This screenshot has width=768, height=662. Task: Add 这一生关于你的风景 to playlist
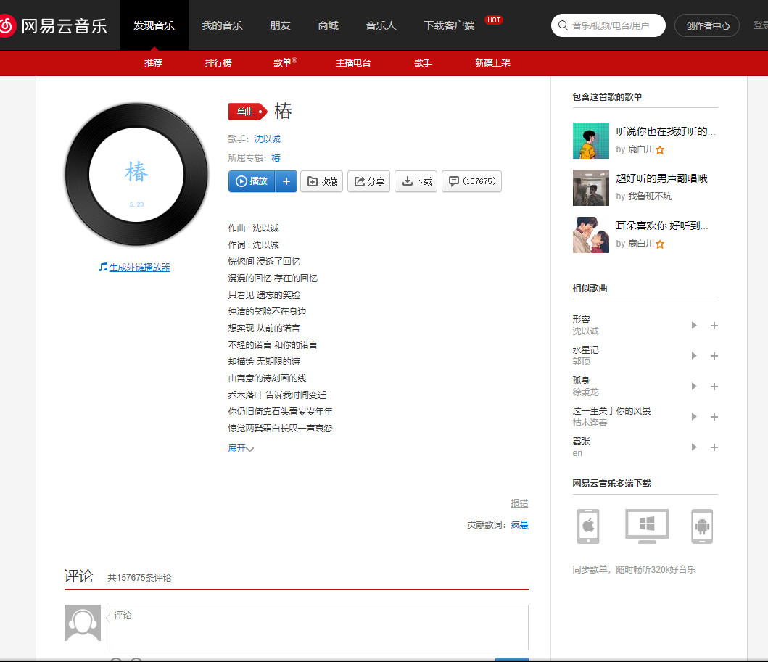tap(714, 417)
